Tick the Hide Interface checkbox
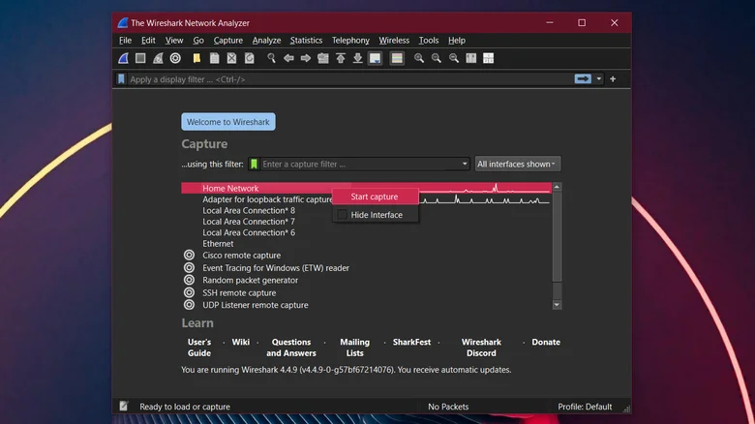This screenshot has height=424, width=755. [x=343, y=215]
